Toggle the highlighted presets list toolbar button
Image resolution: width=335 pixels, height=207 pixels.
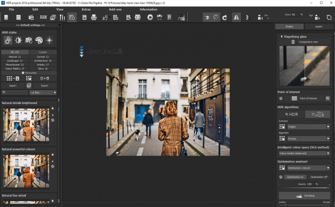(72, 17)
